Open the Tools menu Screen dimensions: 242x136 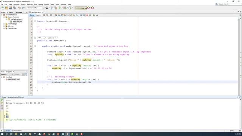click(57, 4)
